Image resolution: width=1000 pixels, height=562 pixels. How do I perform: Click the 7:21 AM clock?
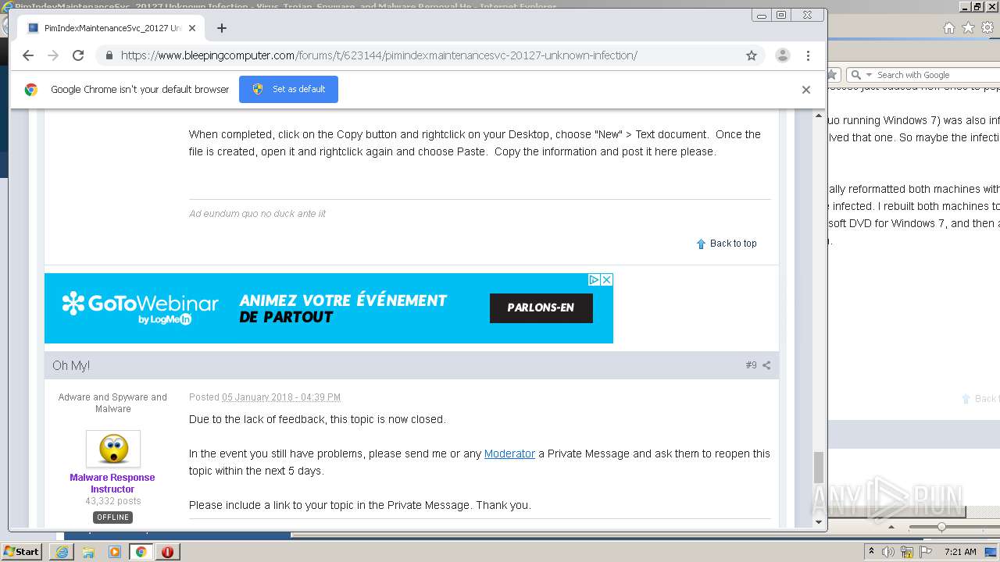961,552
